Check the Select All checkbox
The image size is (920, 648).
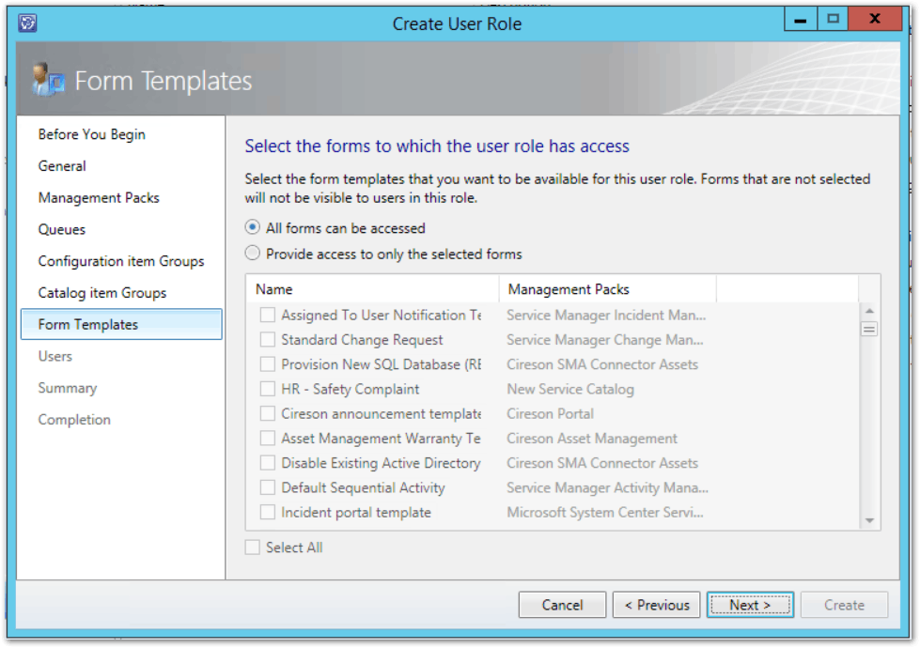253,548
